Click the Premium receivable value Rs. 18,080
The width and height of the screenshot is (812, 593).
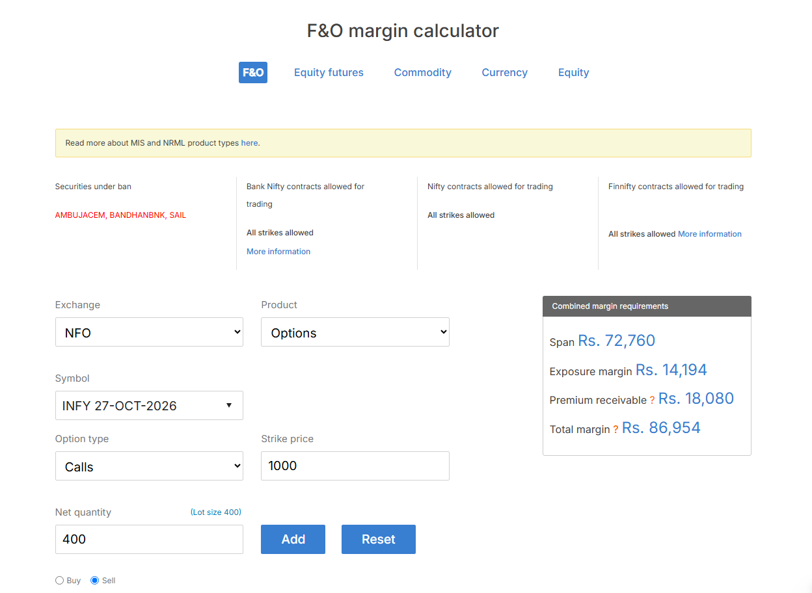point(696,398)
